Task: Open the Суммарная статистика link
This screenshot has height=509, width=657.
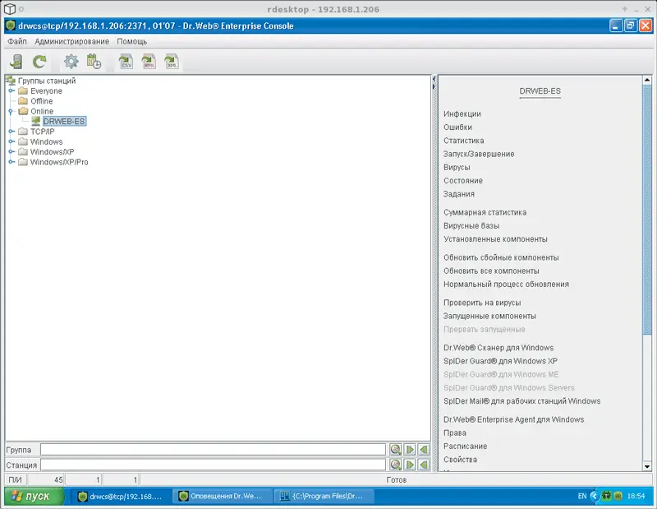Action: tap(485, 212)
